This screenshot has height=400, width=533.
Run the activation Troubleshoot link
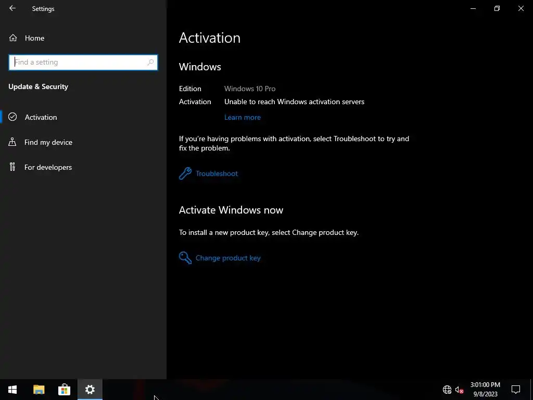[x=217, y=173]
